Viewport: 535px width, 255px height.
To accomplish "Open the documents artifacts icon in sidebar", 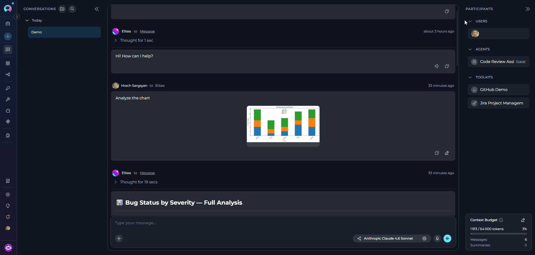I will [x=8, y=135].
